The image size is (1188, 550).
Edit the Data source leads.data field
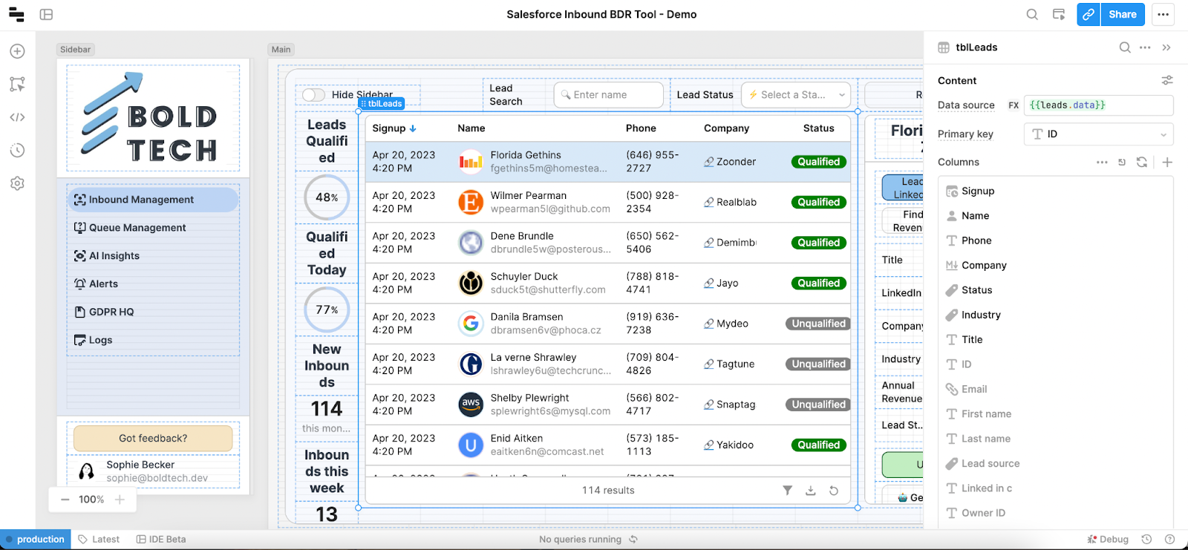pyautogui.click(x=1099, y=105)
